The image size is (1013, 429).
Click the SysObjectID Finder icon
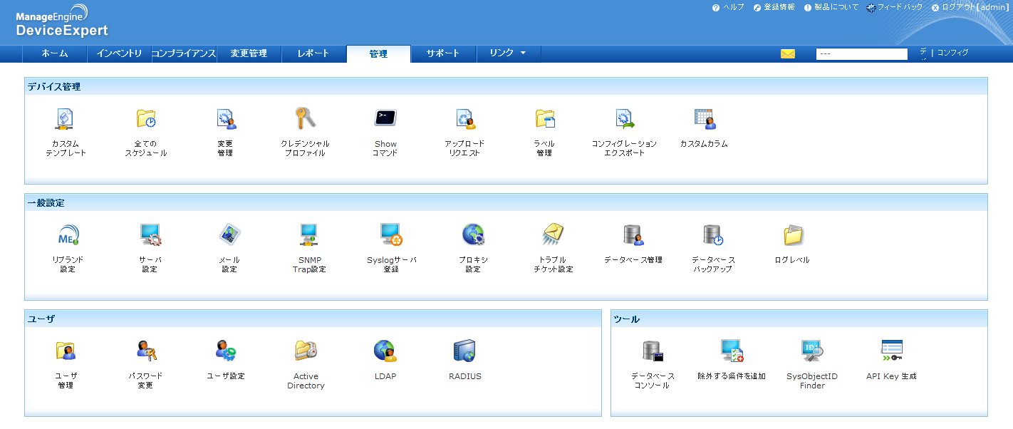(811, 351)
